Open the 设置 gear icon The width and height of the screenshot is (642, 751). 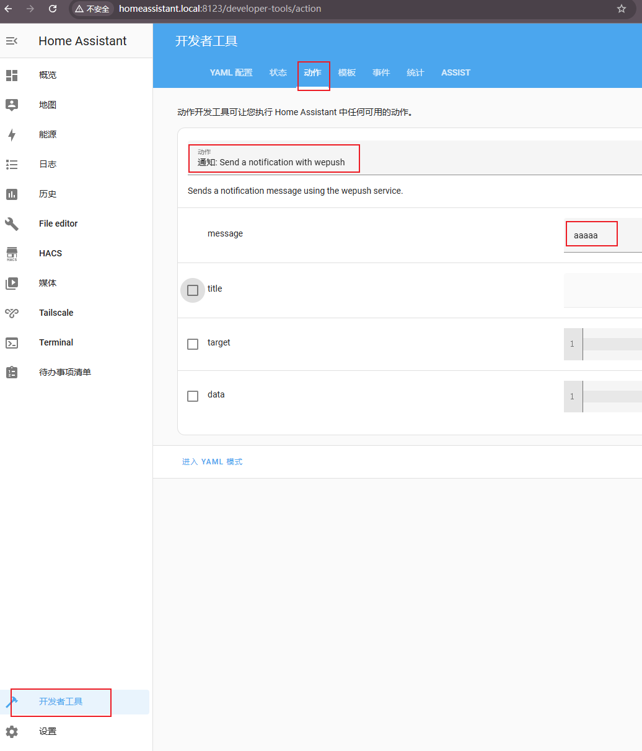(12, 731)
